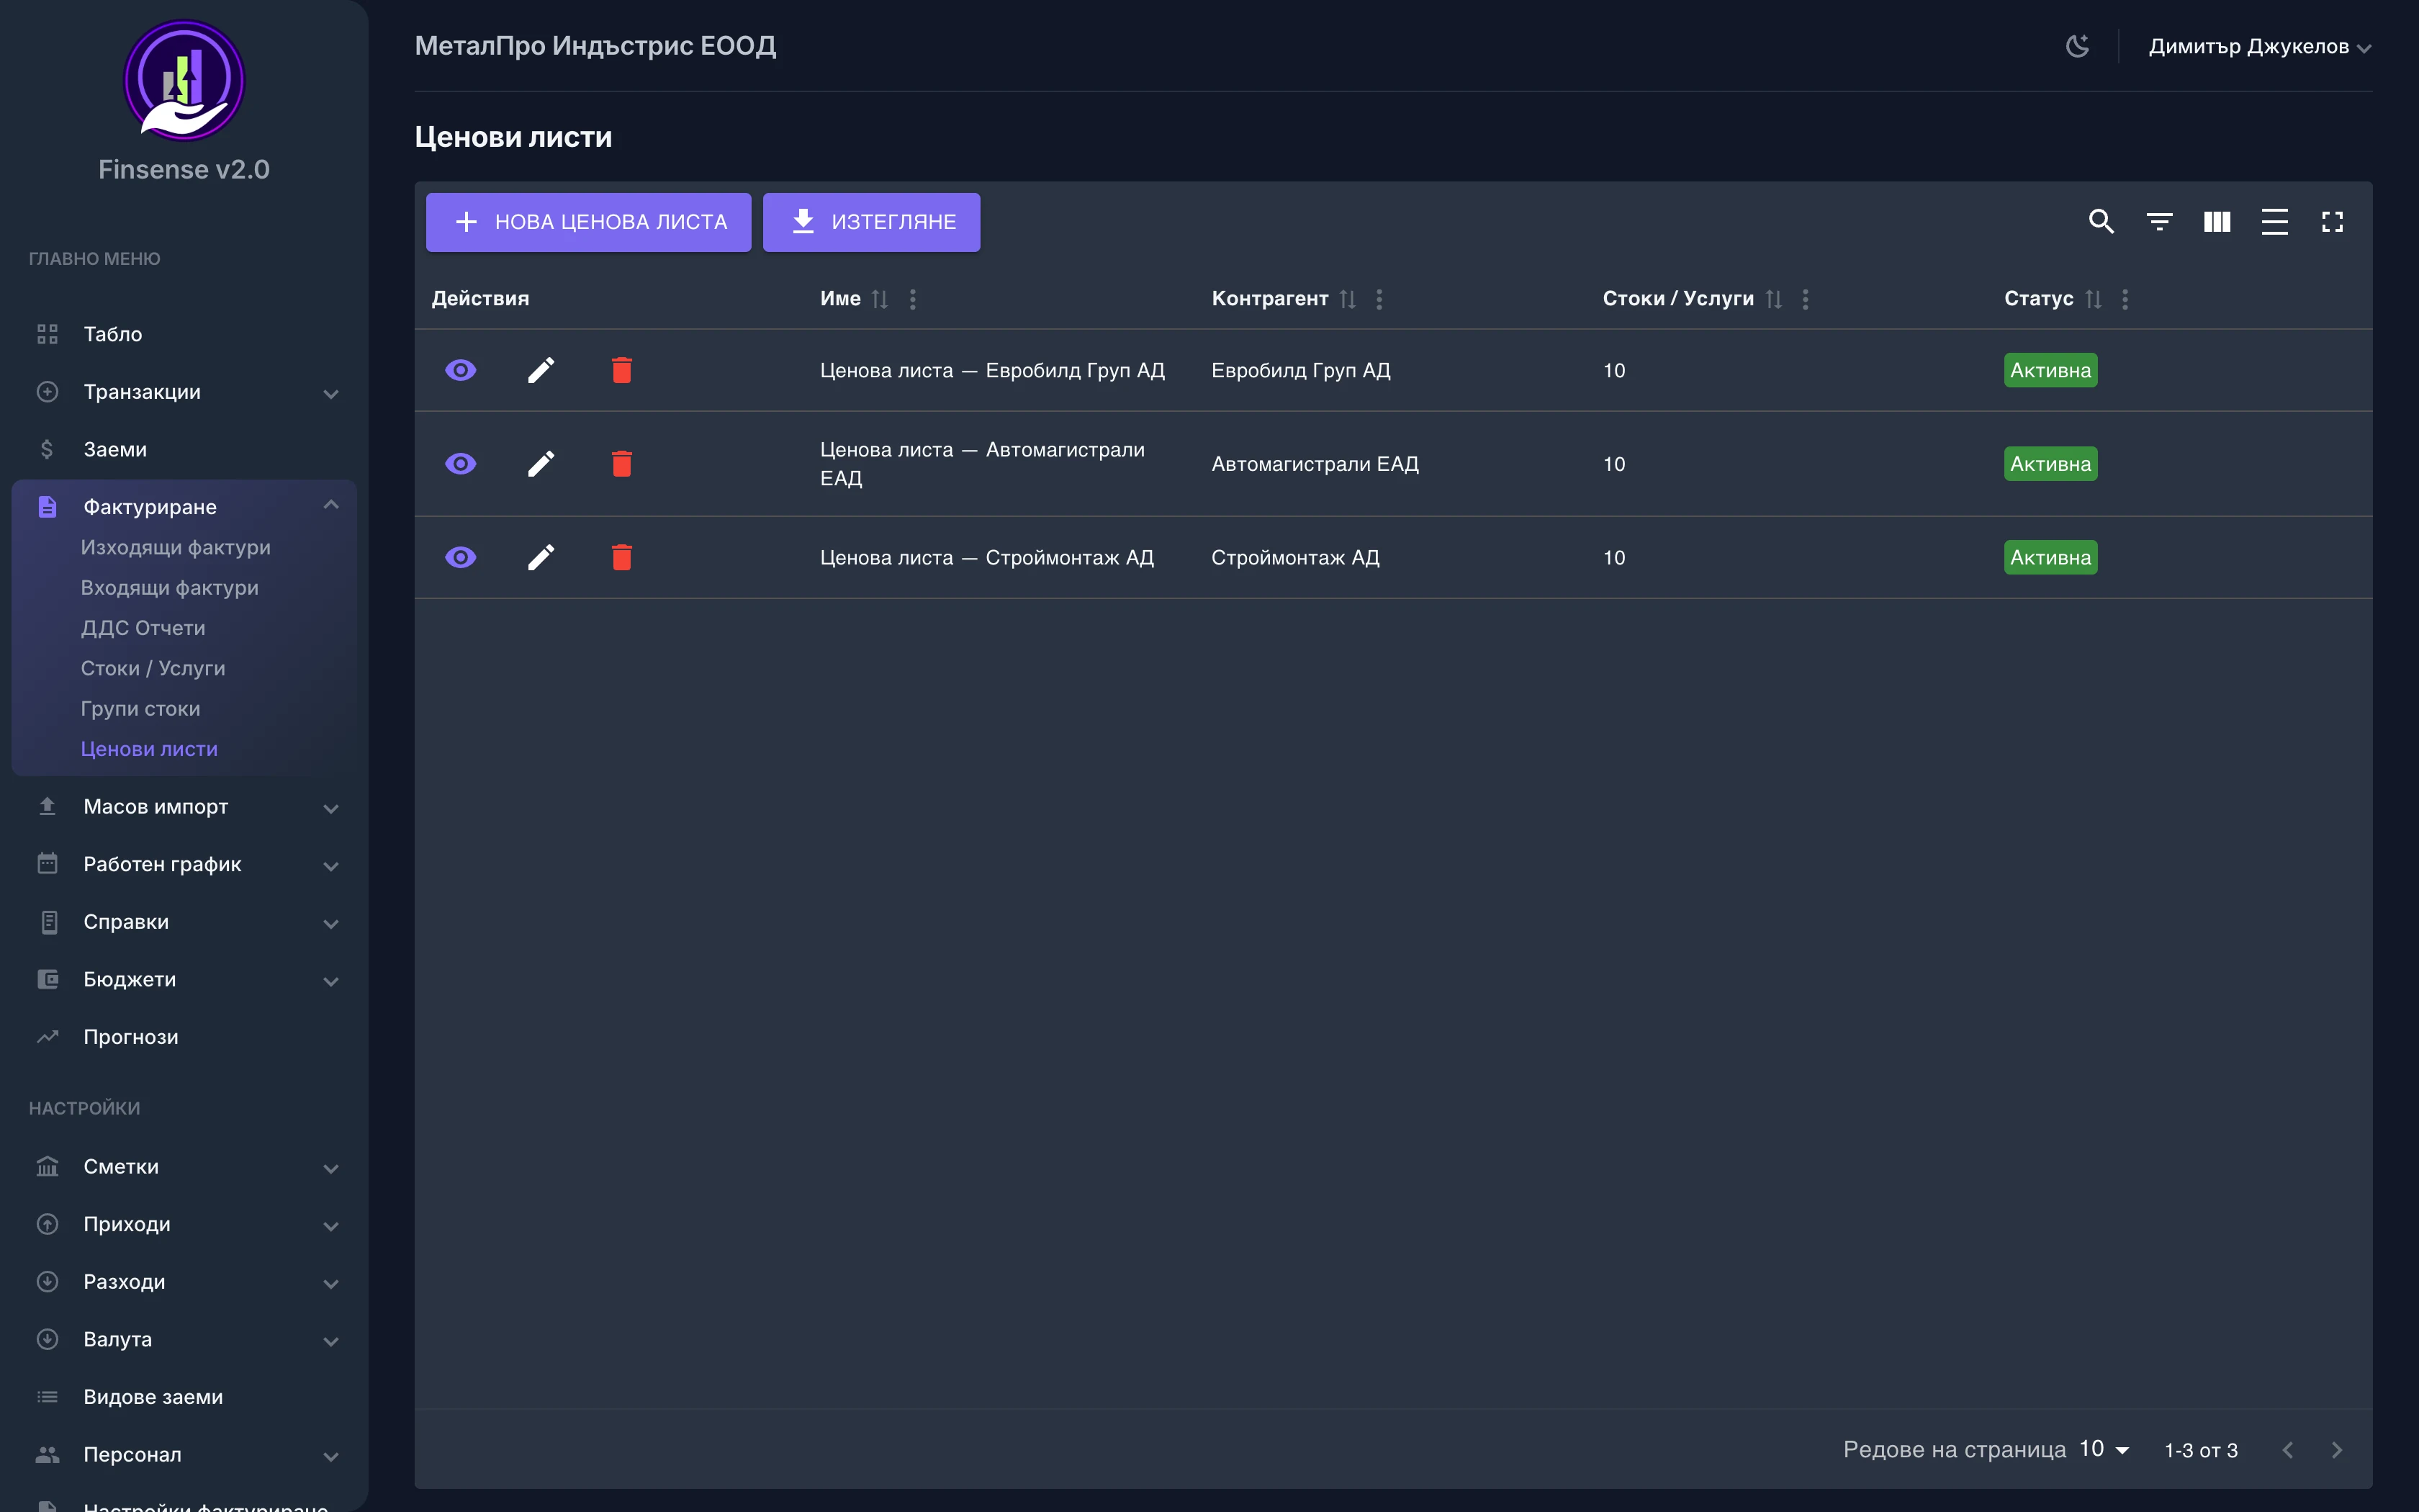
Task: Open Име column options menu
Action: click(x=913, y=299)
